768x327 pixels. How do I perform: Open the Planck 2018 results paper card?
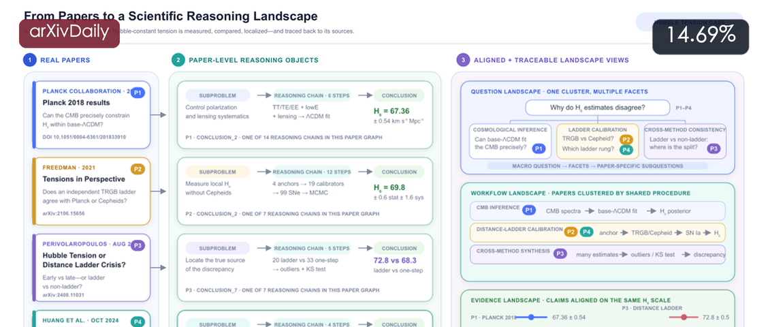[x=92, y=114]
